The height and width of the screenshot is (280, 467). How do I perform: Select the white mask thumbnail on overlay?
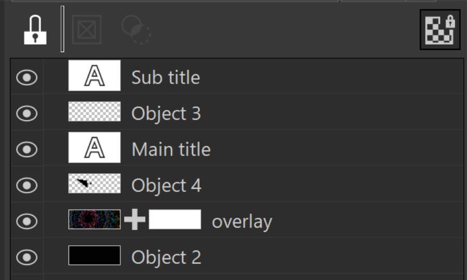click(x=175, y=220)
